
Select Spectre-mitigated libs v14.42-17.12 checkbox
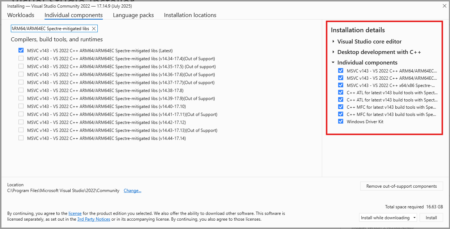point(21,122)
